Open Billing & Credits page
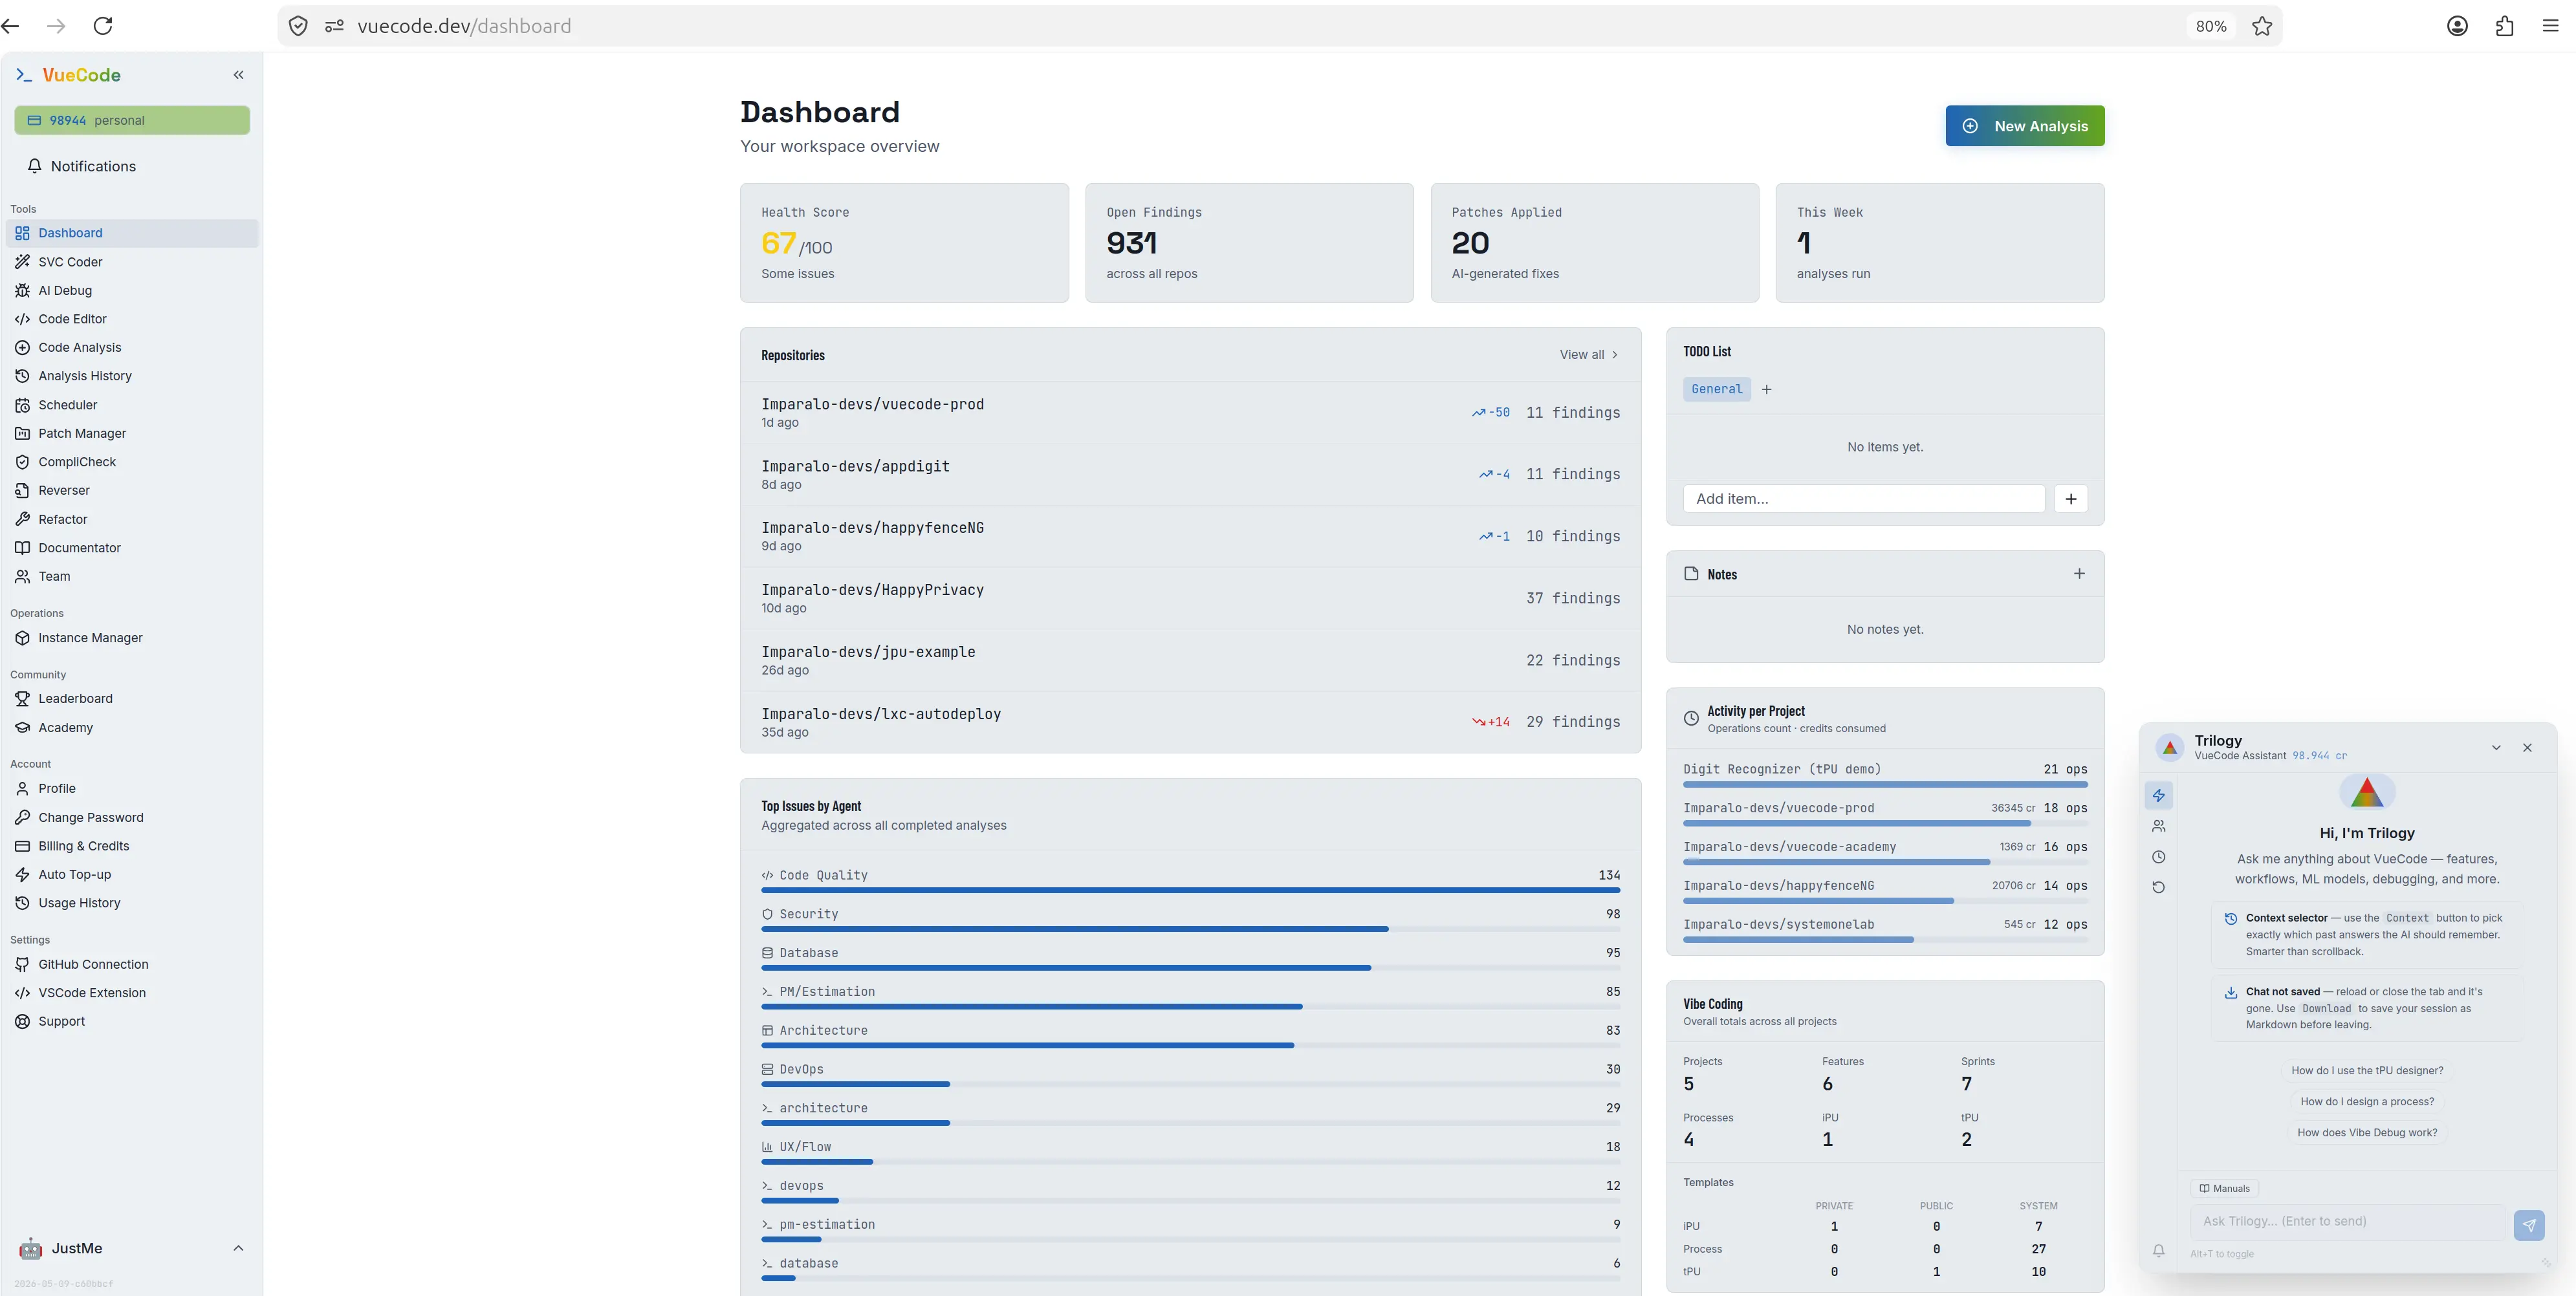Viewport: 2576px width, 1296px height. (x=132, y=846)
